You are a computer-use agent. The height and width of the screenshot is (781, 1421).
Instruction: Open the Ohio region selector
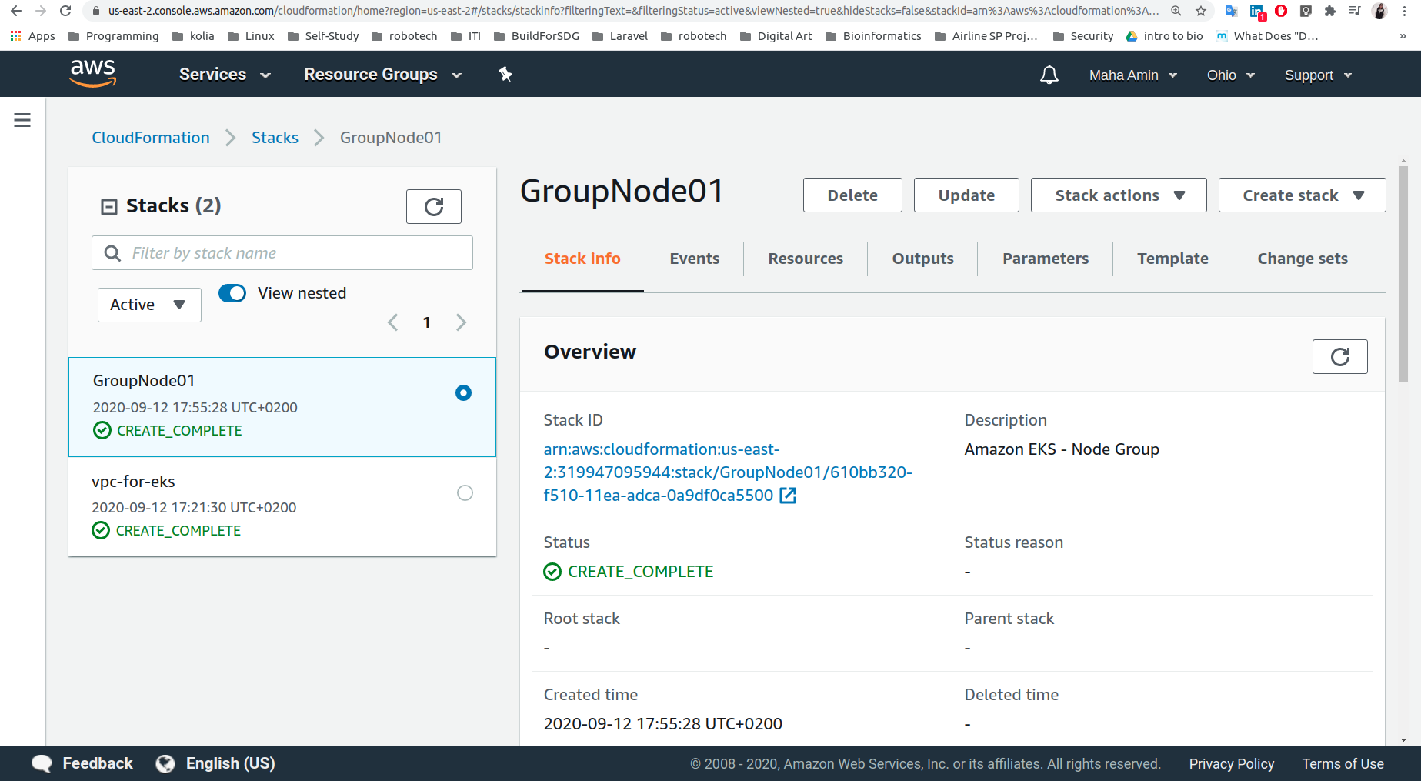tap(1231, 75)
